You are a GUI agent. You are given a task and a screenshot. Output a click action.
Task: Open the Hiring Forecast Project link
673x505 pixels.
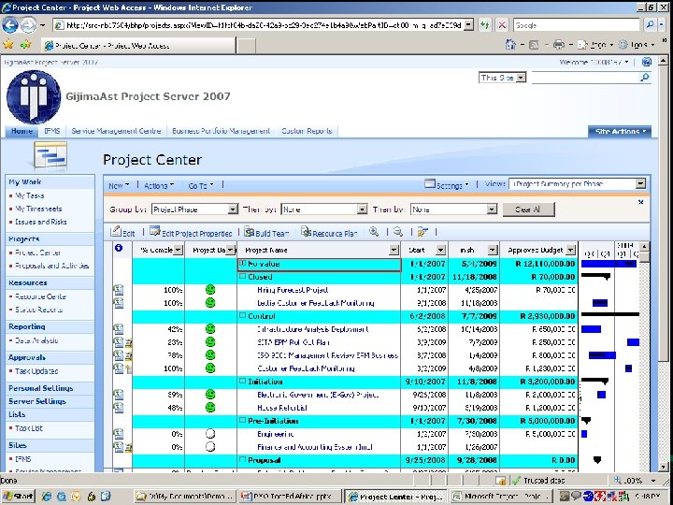click(293, 290)
